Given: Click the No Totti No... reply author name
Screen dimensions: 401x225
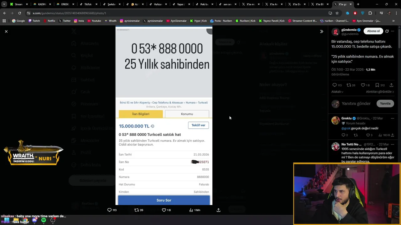Looking at the screenshot, I should 352,144.
